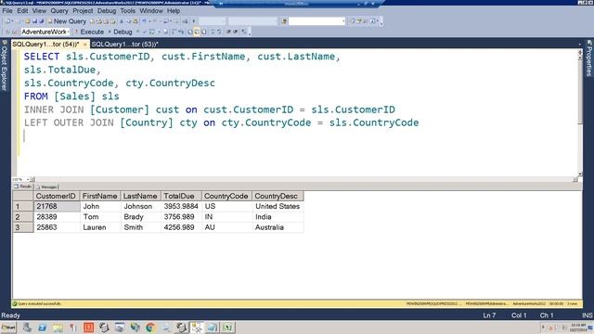Click the SELECT keyword in the editor

pyautogui.click(x=42, y=57)
